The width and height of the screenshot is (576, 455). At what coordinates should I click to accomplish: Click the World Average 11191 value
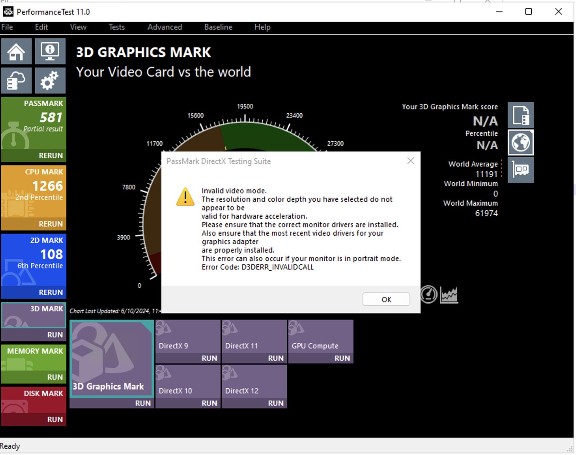point(486,174)
